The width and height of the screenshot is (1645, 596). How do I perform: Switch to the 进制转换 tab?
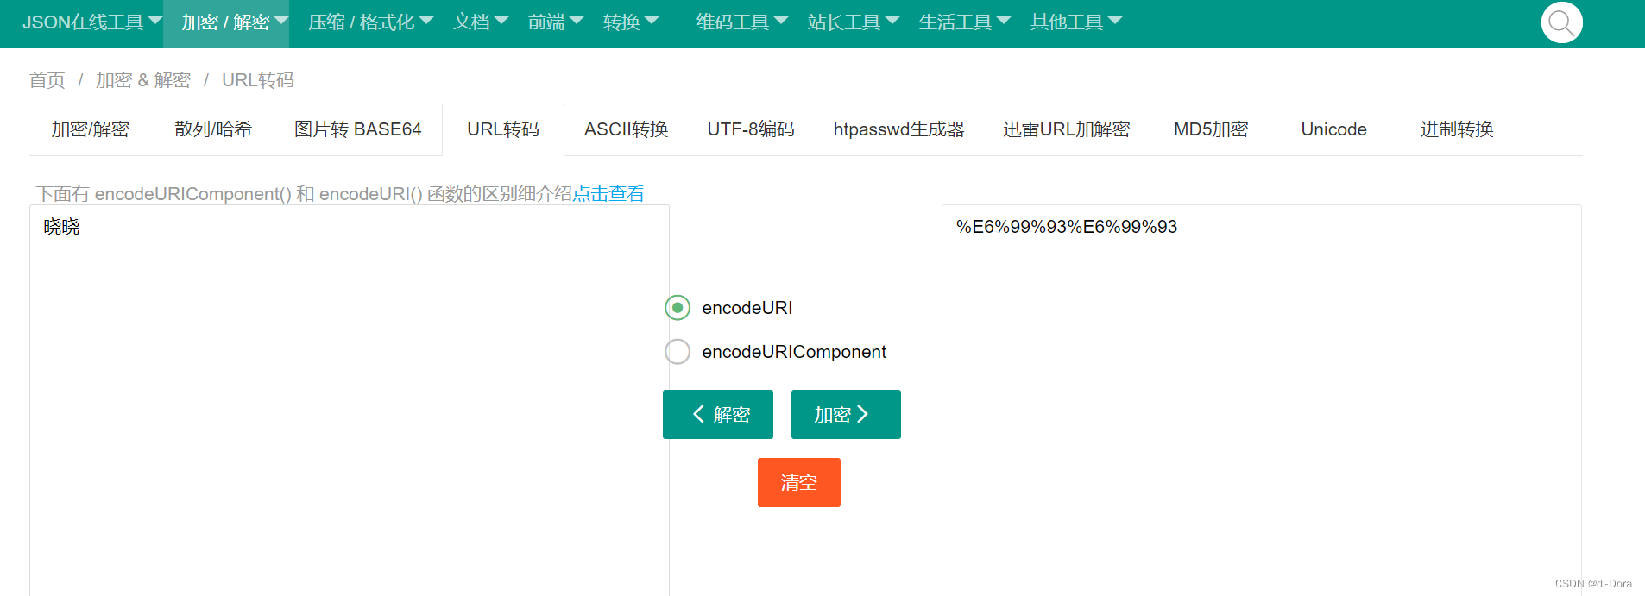pos(1457,129)
